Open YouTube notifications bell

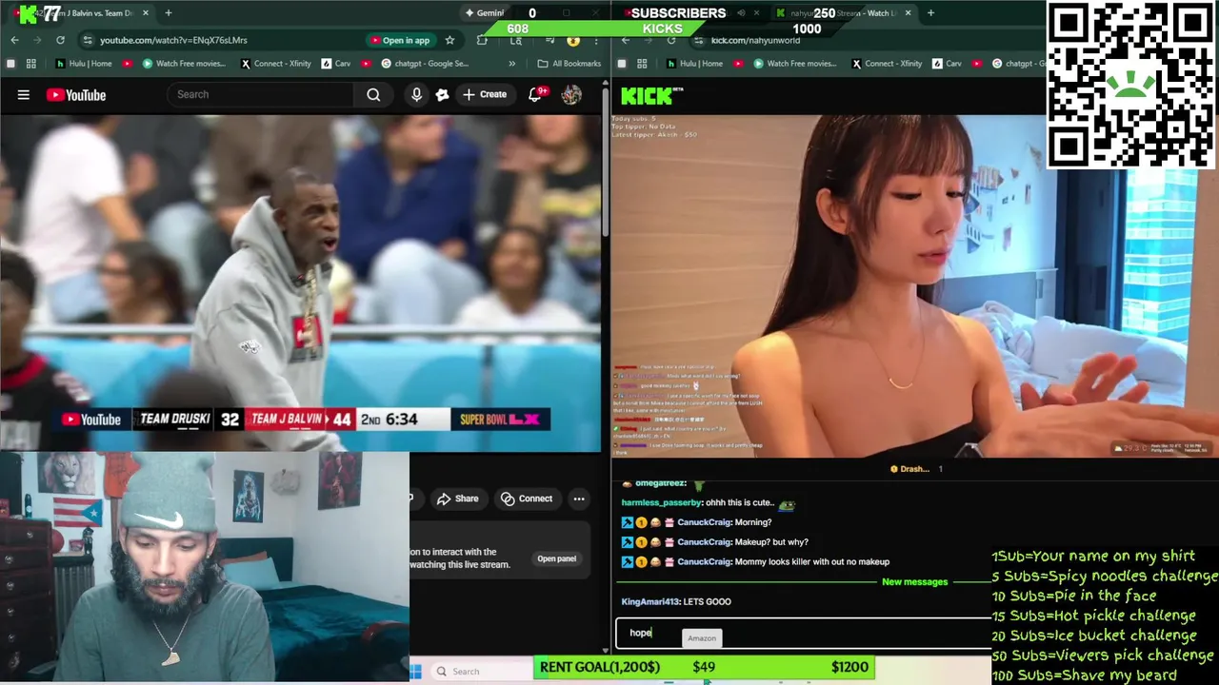[535, 94]
